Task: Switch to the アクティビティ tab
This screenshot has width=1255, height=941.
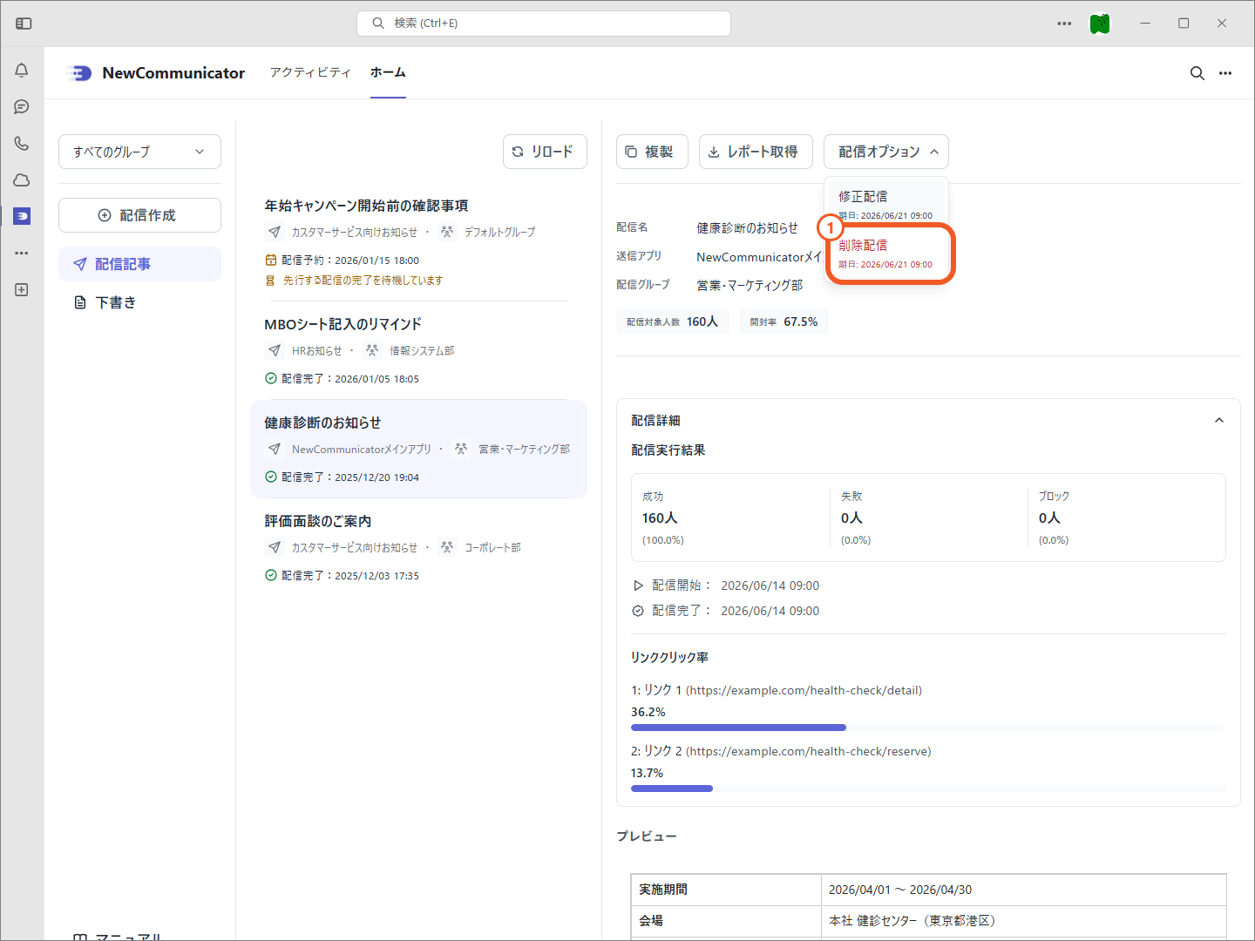Action: click(310, 72)
